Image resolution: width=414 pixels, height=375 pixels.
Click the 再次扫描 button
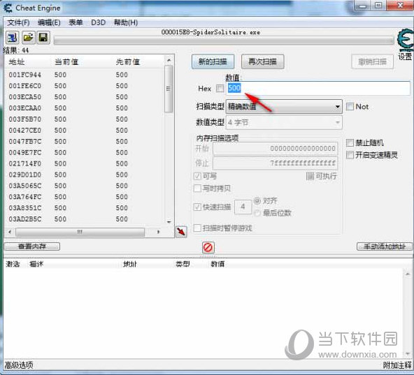262,61
